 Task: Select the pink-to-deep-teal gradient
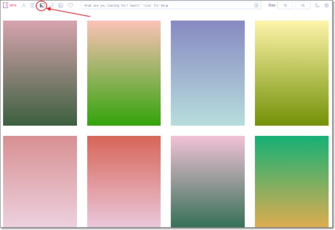point(208,181)
